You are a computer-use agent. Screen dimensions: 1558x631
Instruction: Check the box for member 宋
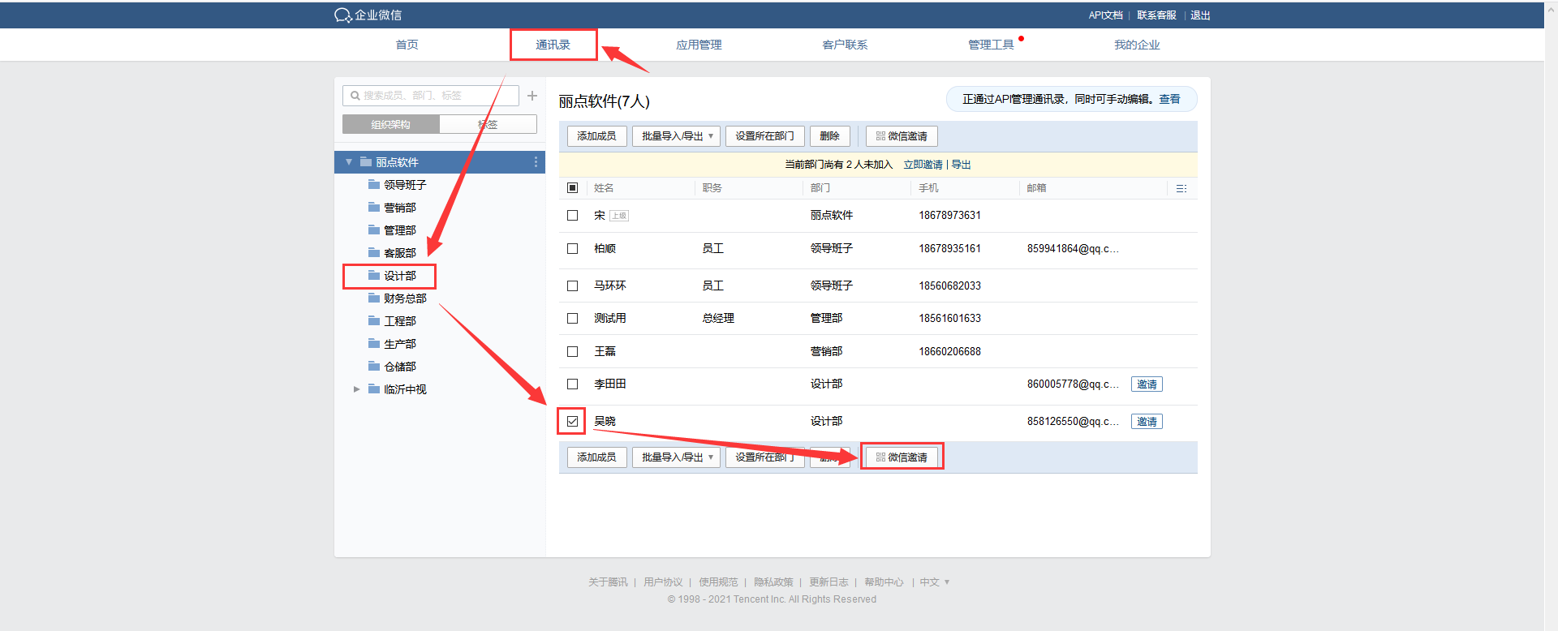click(572, 216)
